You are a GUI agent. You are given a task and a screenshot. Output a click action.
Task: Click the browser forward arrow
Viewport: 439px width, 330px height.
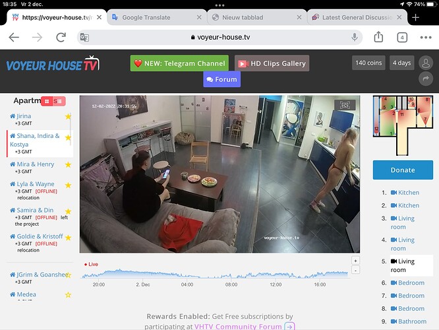tap(37, 37)
